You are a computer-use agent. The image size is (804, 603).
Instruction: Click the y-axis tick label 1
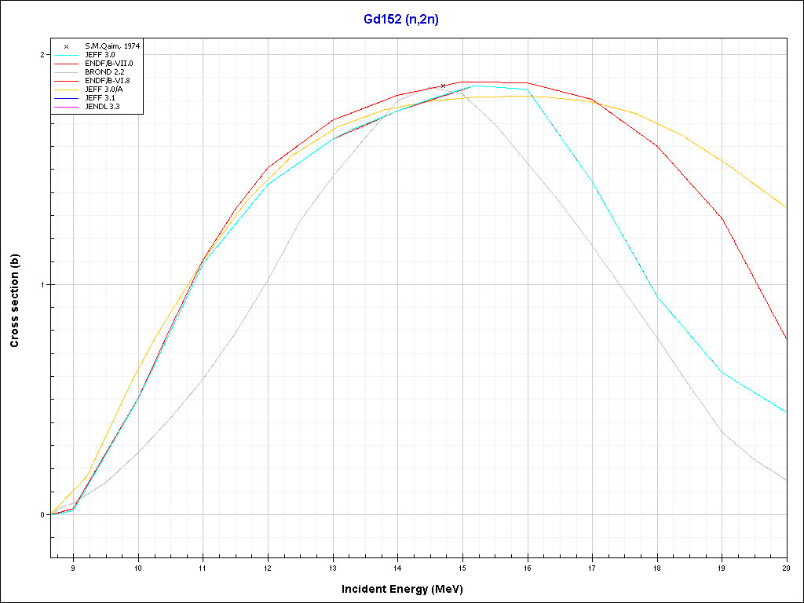pyautogui.click(x=45, y=285)
